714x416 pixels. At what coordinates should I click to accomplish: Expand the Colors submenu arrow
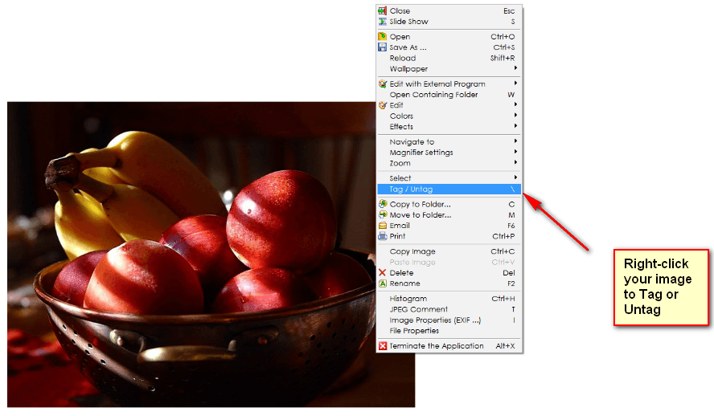515,116
